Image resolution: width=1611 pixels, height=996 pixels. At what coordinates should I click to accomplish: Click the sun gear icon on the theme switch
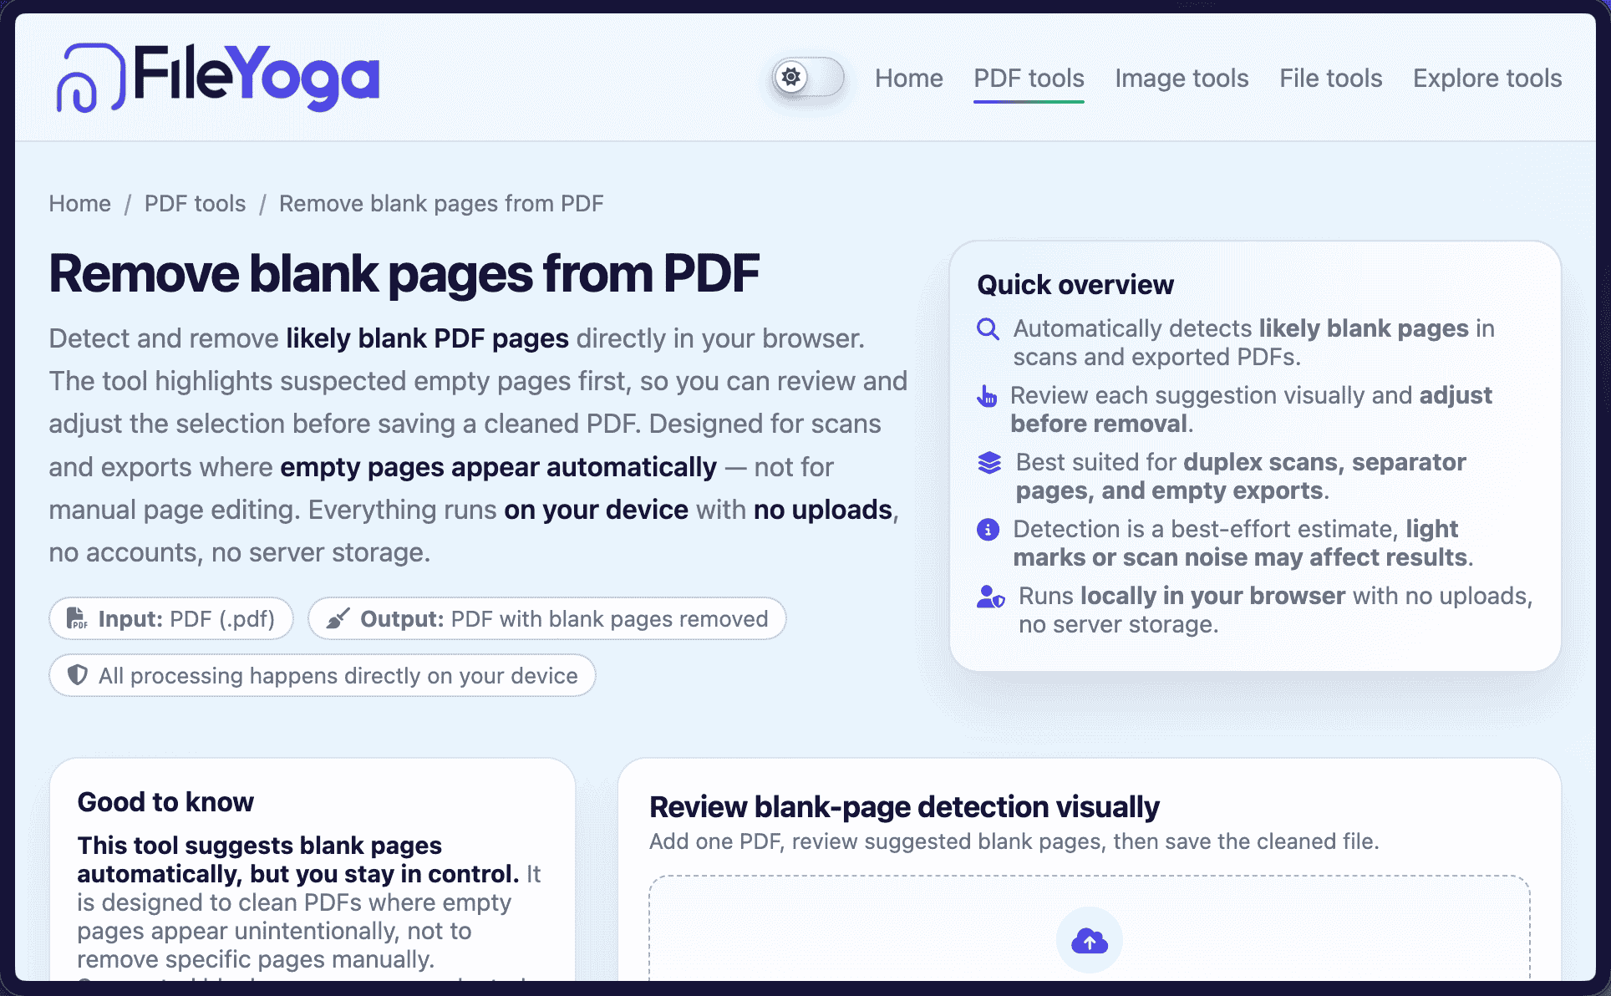pyautogui.click(x=790, y=78)
